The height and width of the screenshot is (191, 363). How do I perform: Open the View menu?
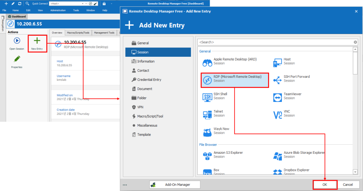click(40, 10)
